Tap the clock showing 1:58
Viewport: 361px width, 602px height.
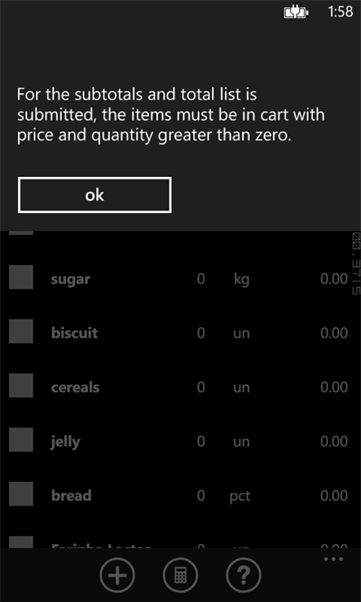(x=341, y=11)
